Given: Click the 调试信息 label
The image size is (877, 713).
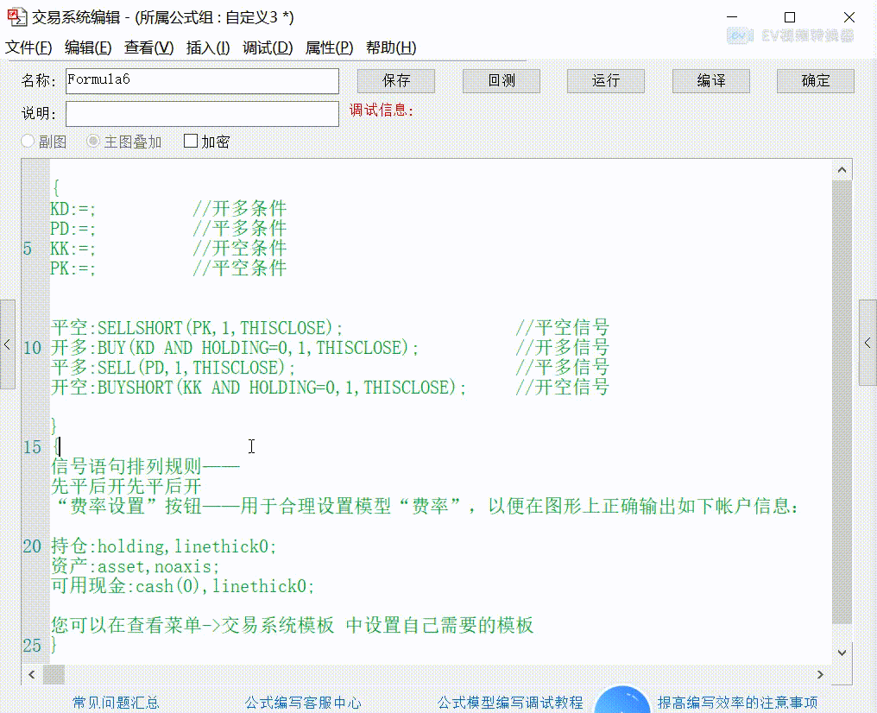Looking at the screenshot, I should 382,110.
